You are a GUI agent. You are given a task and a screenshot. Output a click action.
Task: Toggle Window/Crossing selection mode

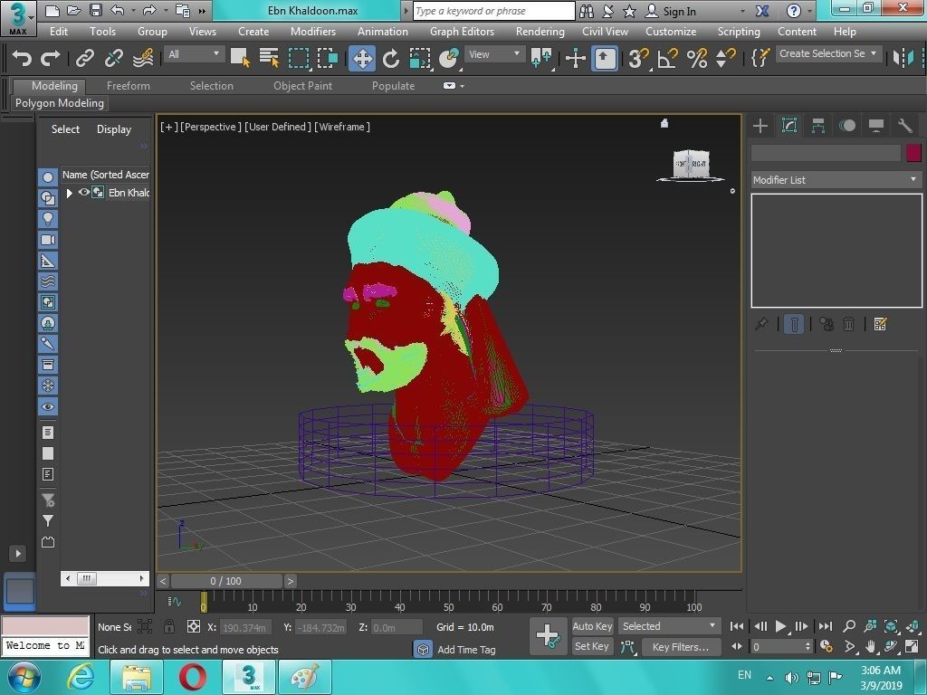pyautogui.click(x=327, y=58)
